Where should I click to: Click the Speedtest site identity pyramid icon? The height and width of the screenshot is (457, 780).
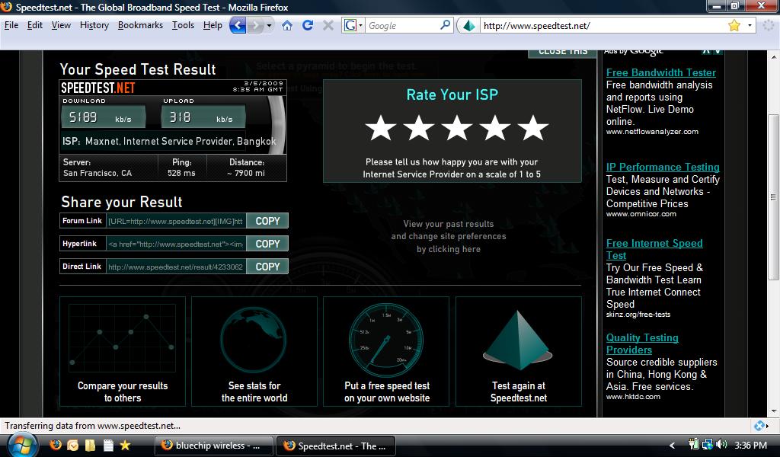click(x=468, y=25)
